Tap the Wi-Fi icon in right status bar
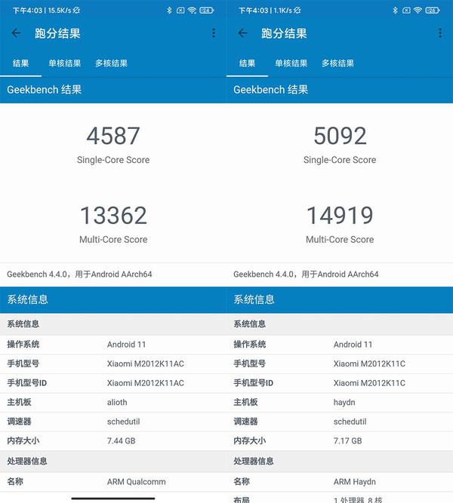Screen dimensions: 453x503 click(418, 11)
